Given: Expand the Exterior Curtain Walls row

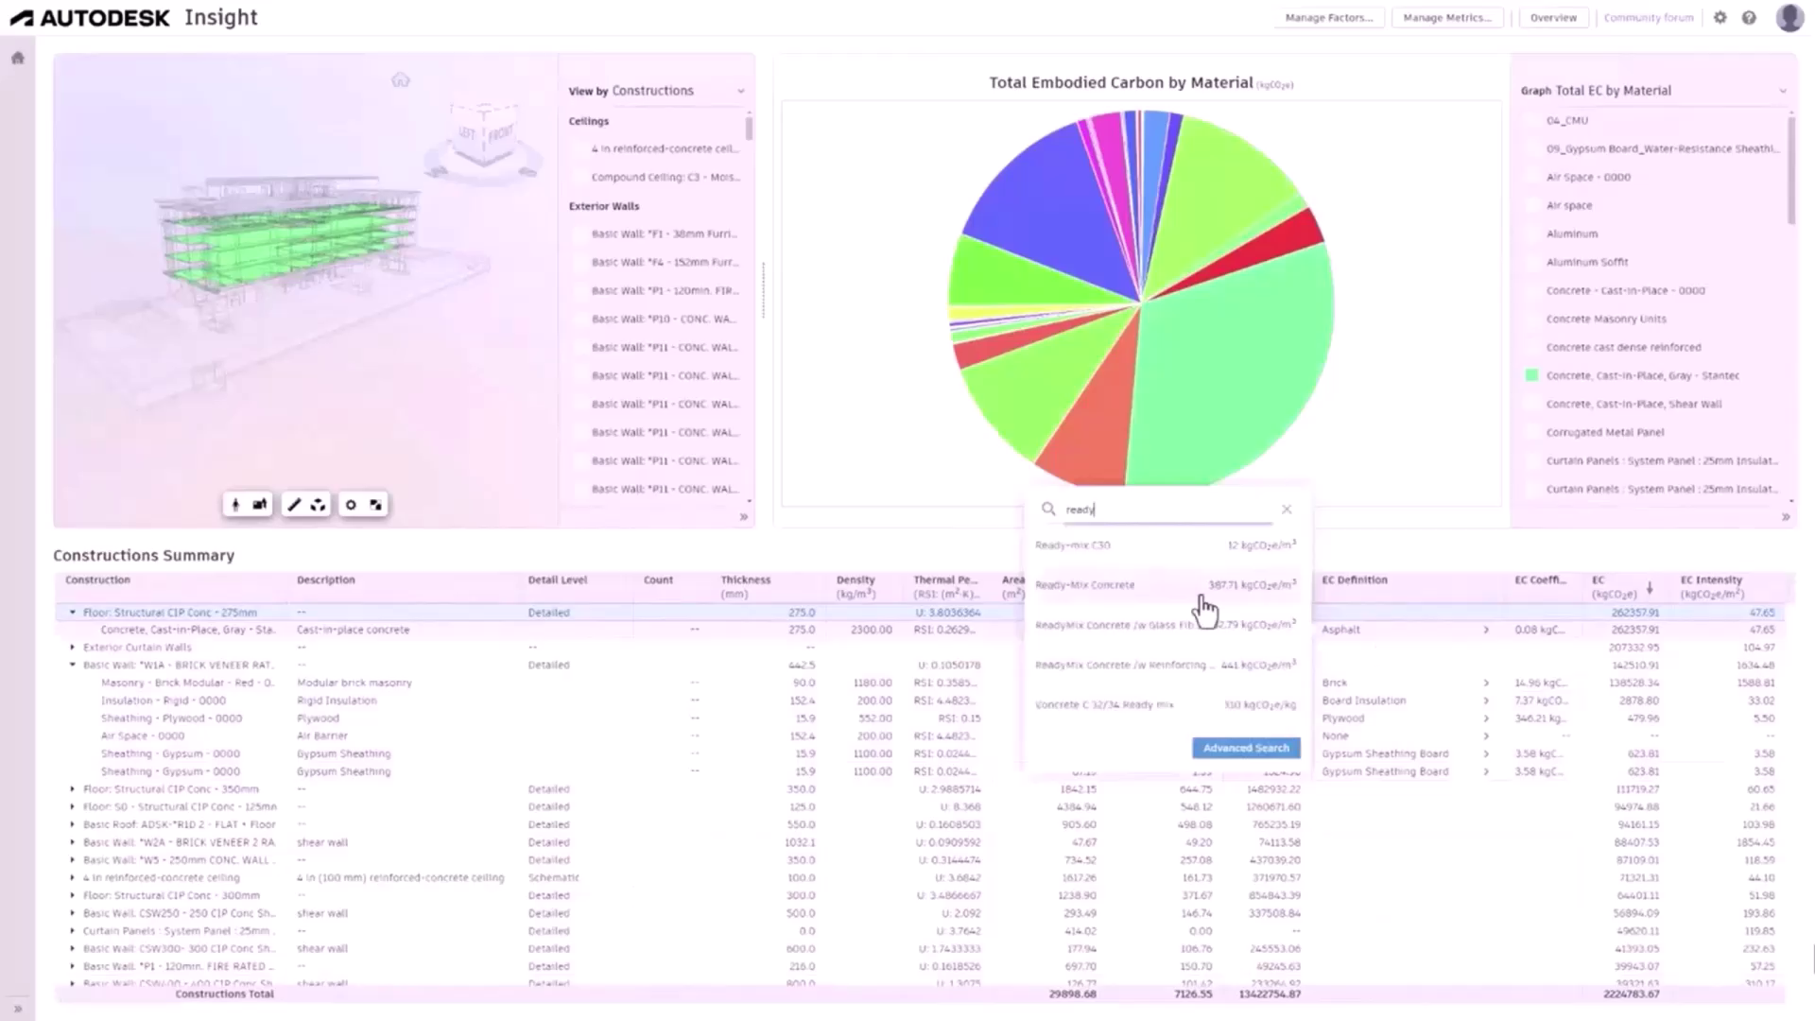Looking at the screenshot, I should click(75, 647).
